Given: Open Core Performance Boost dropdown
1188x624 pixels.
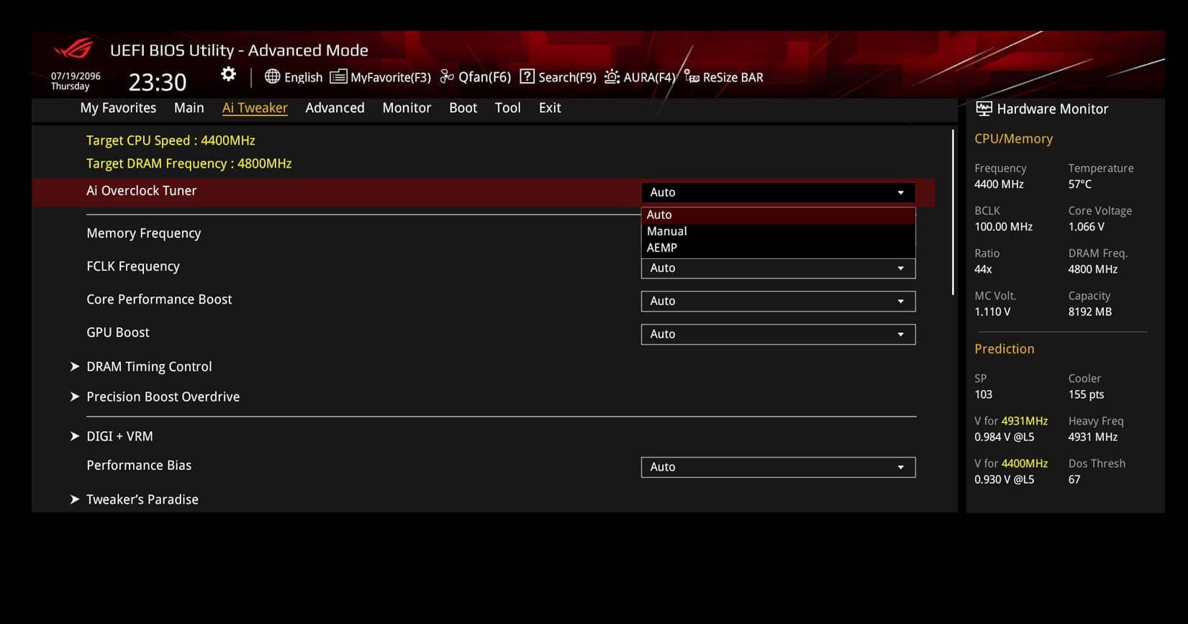Looking at the screenshot, I should click(x=778, y=301).
